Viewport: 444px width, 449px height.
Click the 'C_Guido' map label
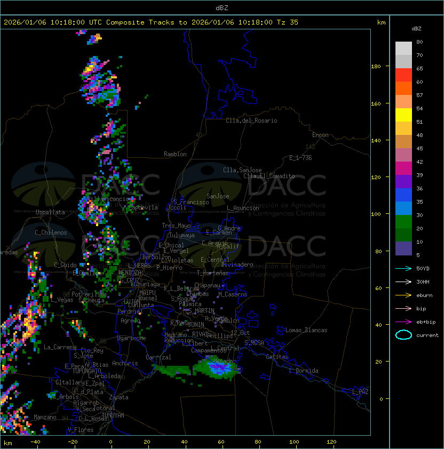65,265
